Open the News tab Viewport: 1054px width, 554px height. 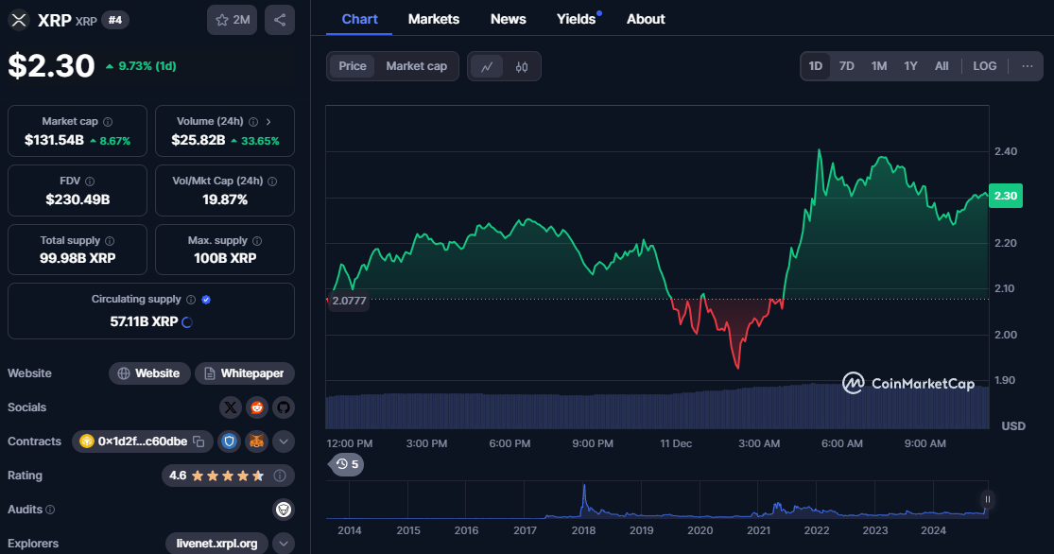509,20
